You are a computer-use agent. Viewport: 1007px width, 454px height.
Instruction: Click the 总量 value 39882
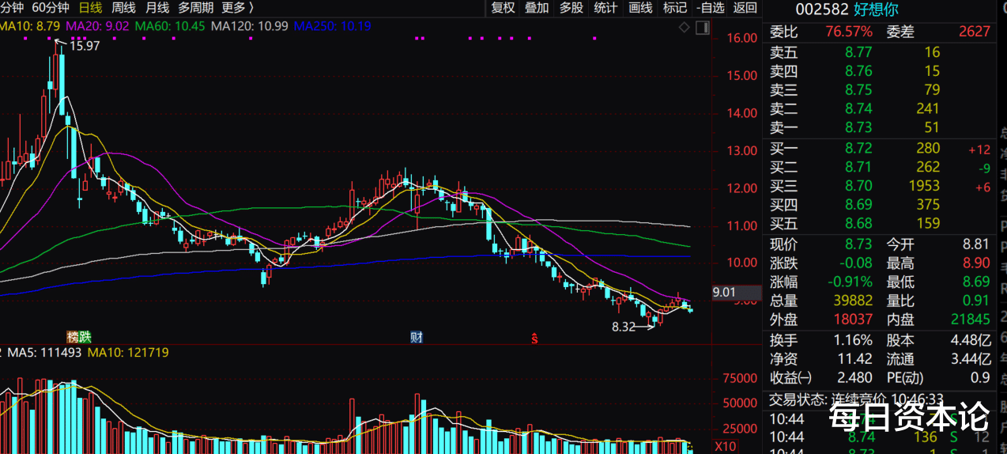click(853, 301)
